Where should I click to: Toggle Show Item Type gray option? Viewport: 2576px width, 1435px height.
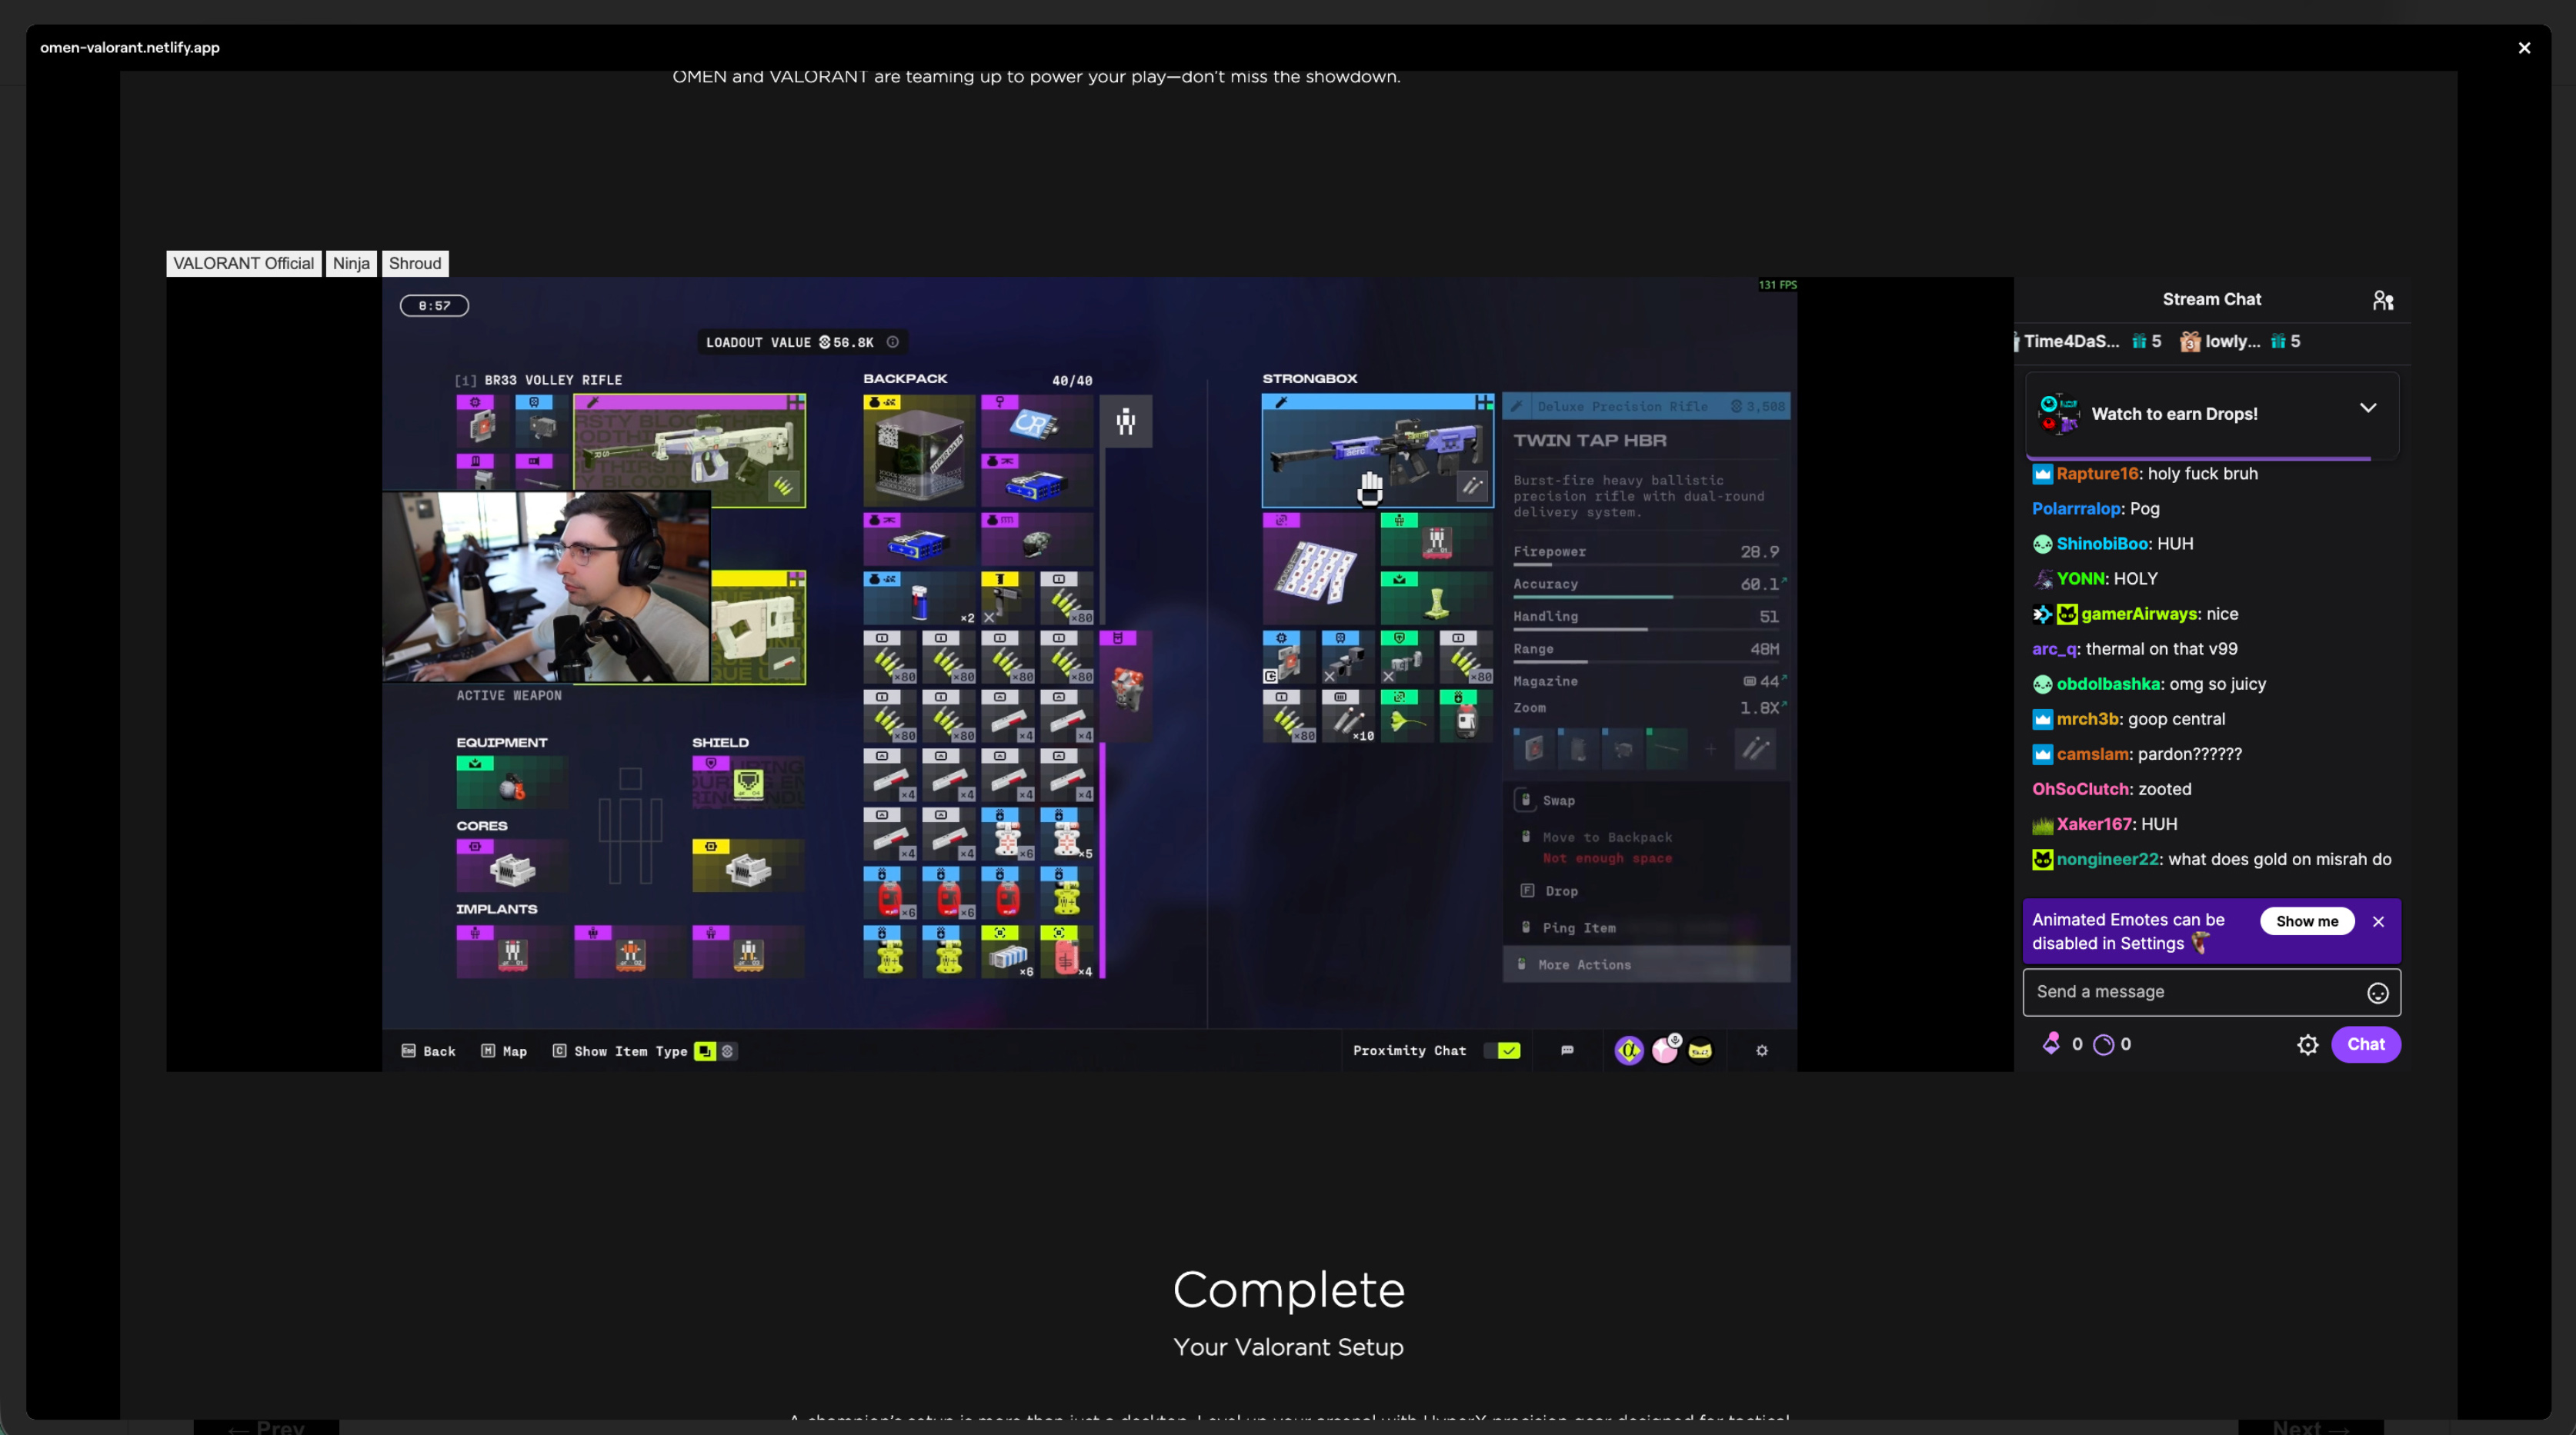coord(728,1051)
